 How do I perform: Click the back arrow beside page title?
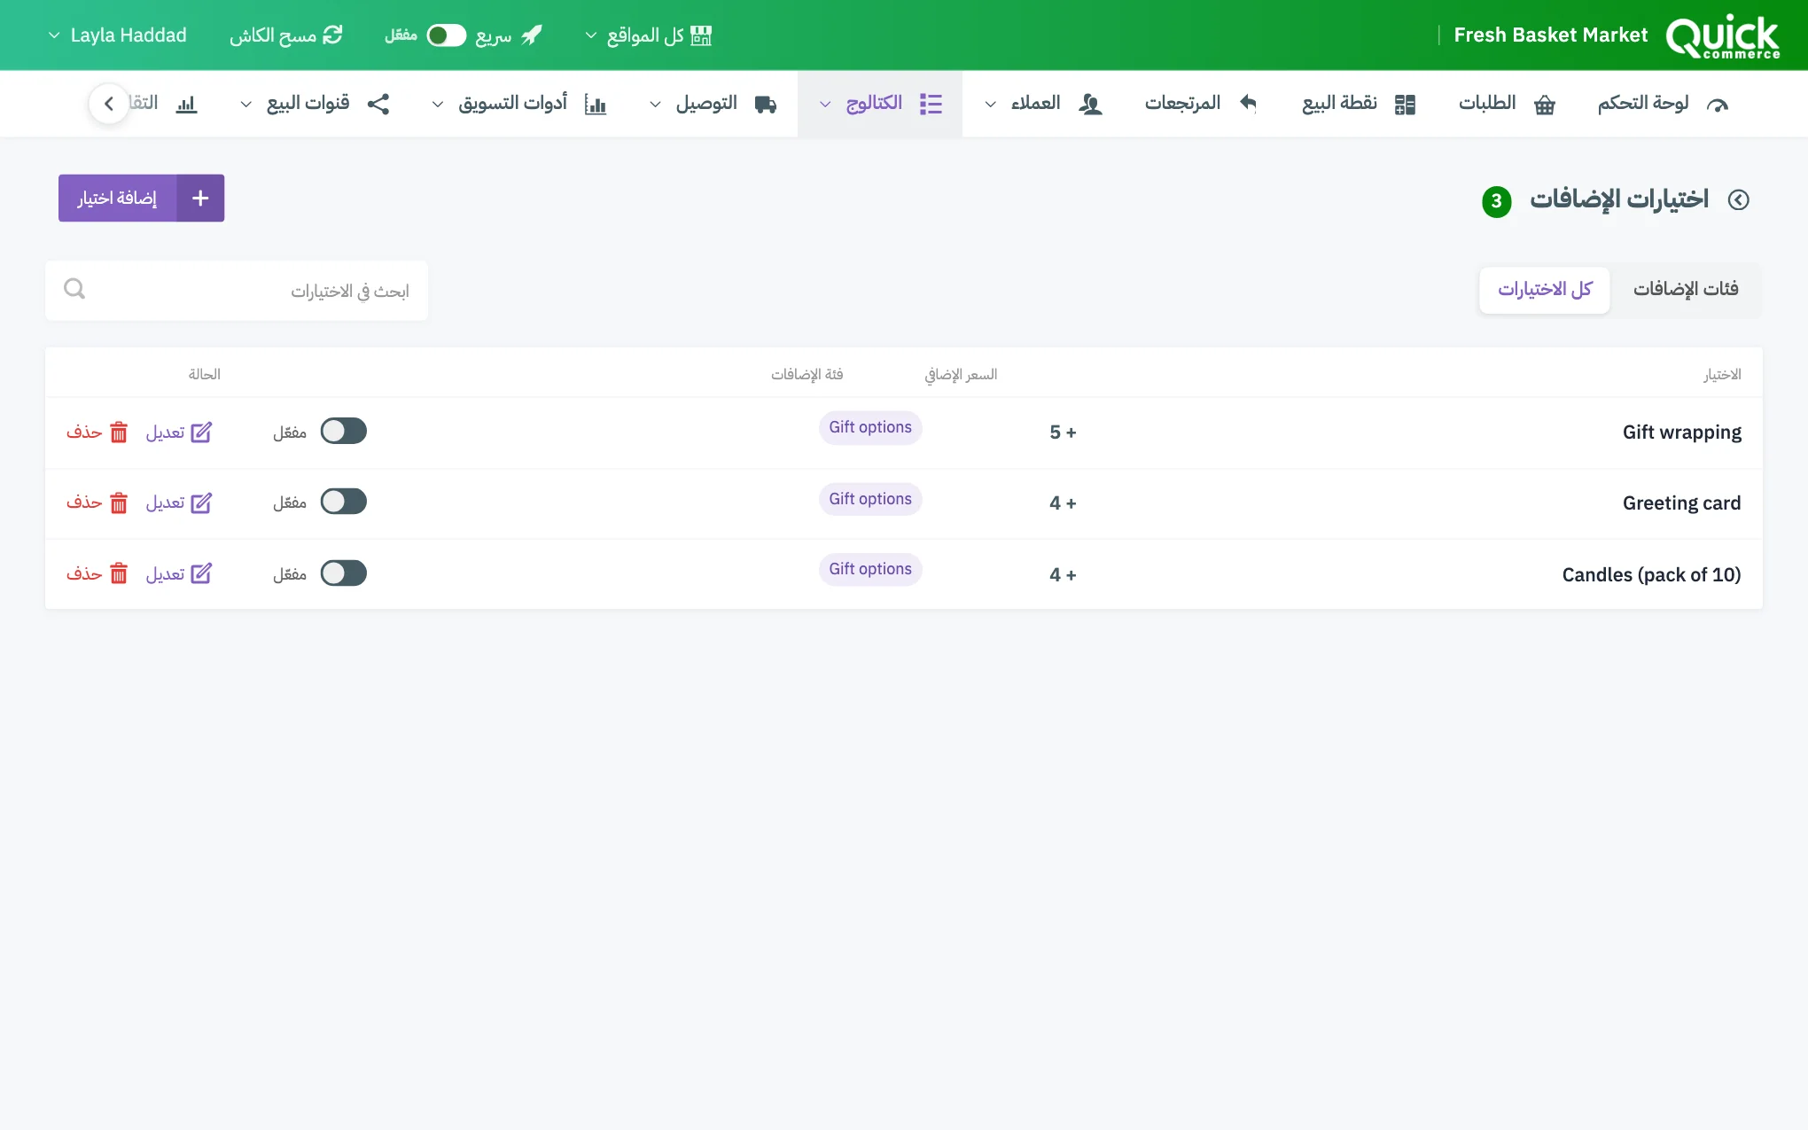coord(1739,200)
